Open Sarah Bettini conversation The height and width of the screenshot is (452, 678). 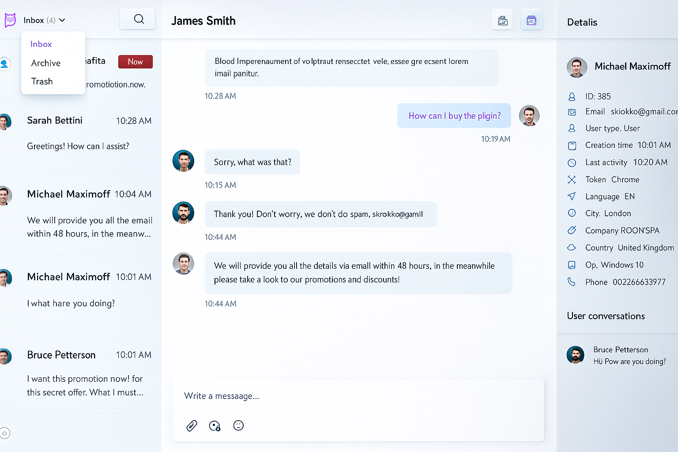pos(80,133)
